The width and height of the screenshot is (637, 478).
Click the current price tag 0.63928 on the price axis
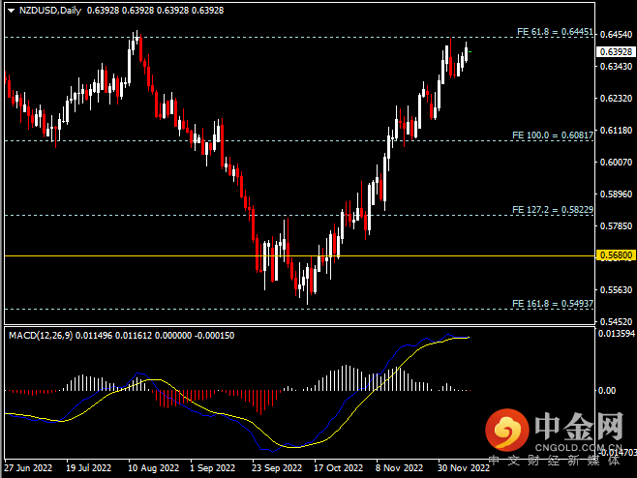(x=615, y=51)
